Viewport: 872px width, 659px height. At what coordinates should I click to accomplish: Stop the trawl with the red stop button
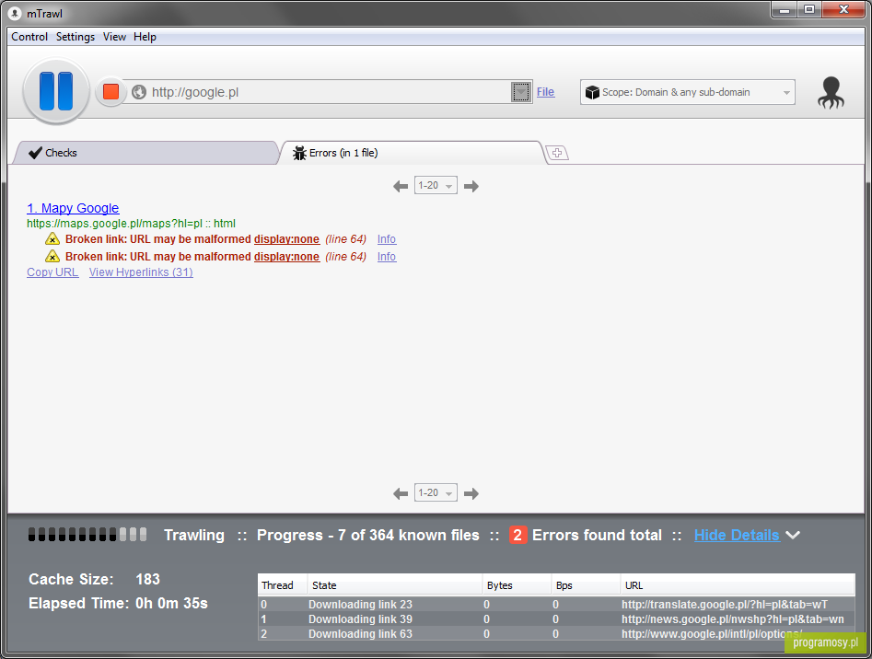pos(110,92)
